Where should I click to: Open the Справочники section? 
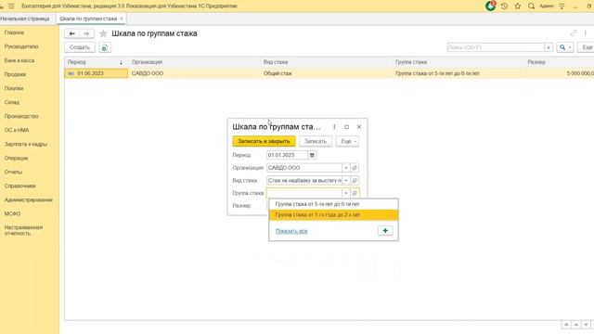click(x=19, y=186)
